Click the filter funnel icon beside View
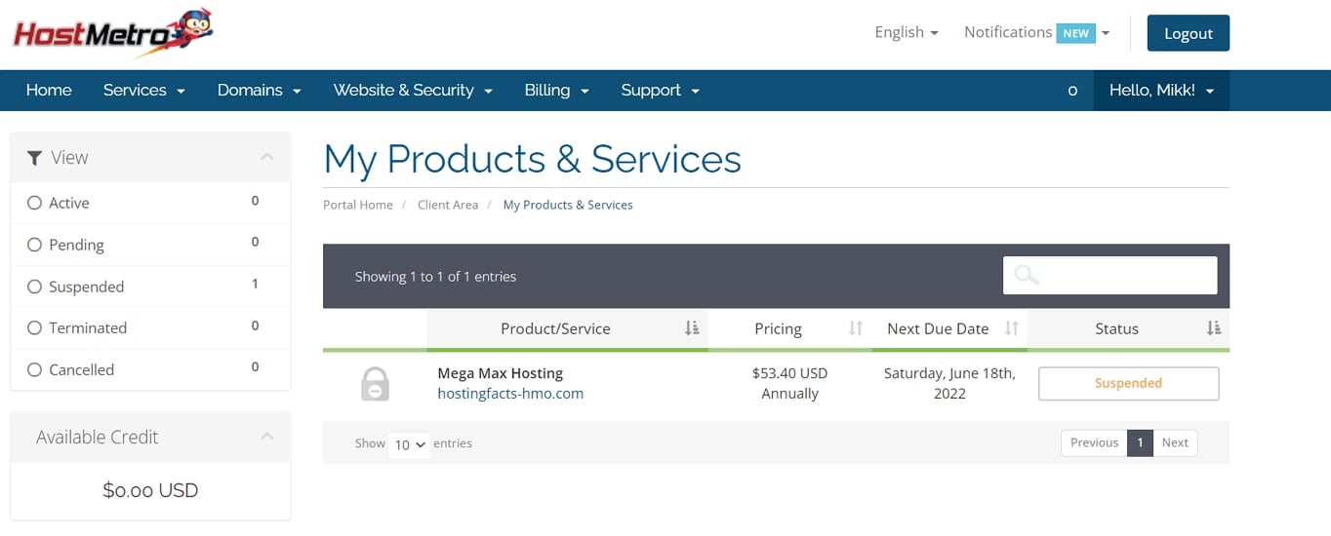The width and height of the screenshot is (1331, 536). point(34,158)
